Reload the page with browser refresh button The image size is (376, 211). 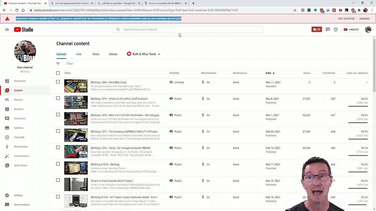point(17,10)
